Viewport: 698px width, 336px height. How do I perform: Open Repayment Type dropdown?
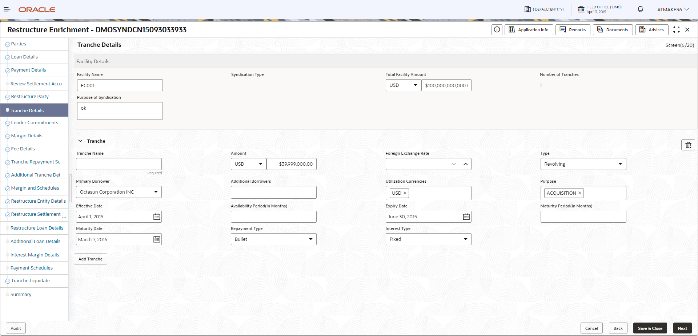(x=273, y=239)
